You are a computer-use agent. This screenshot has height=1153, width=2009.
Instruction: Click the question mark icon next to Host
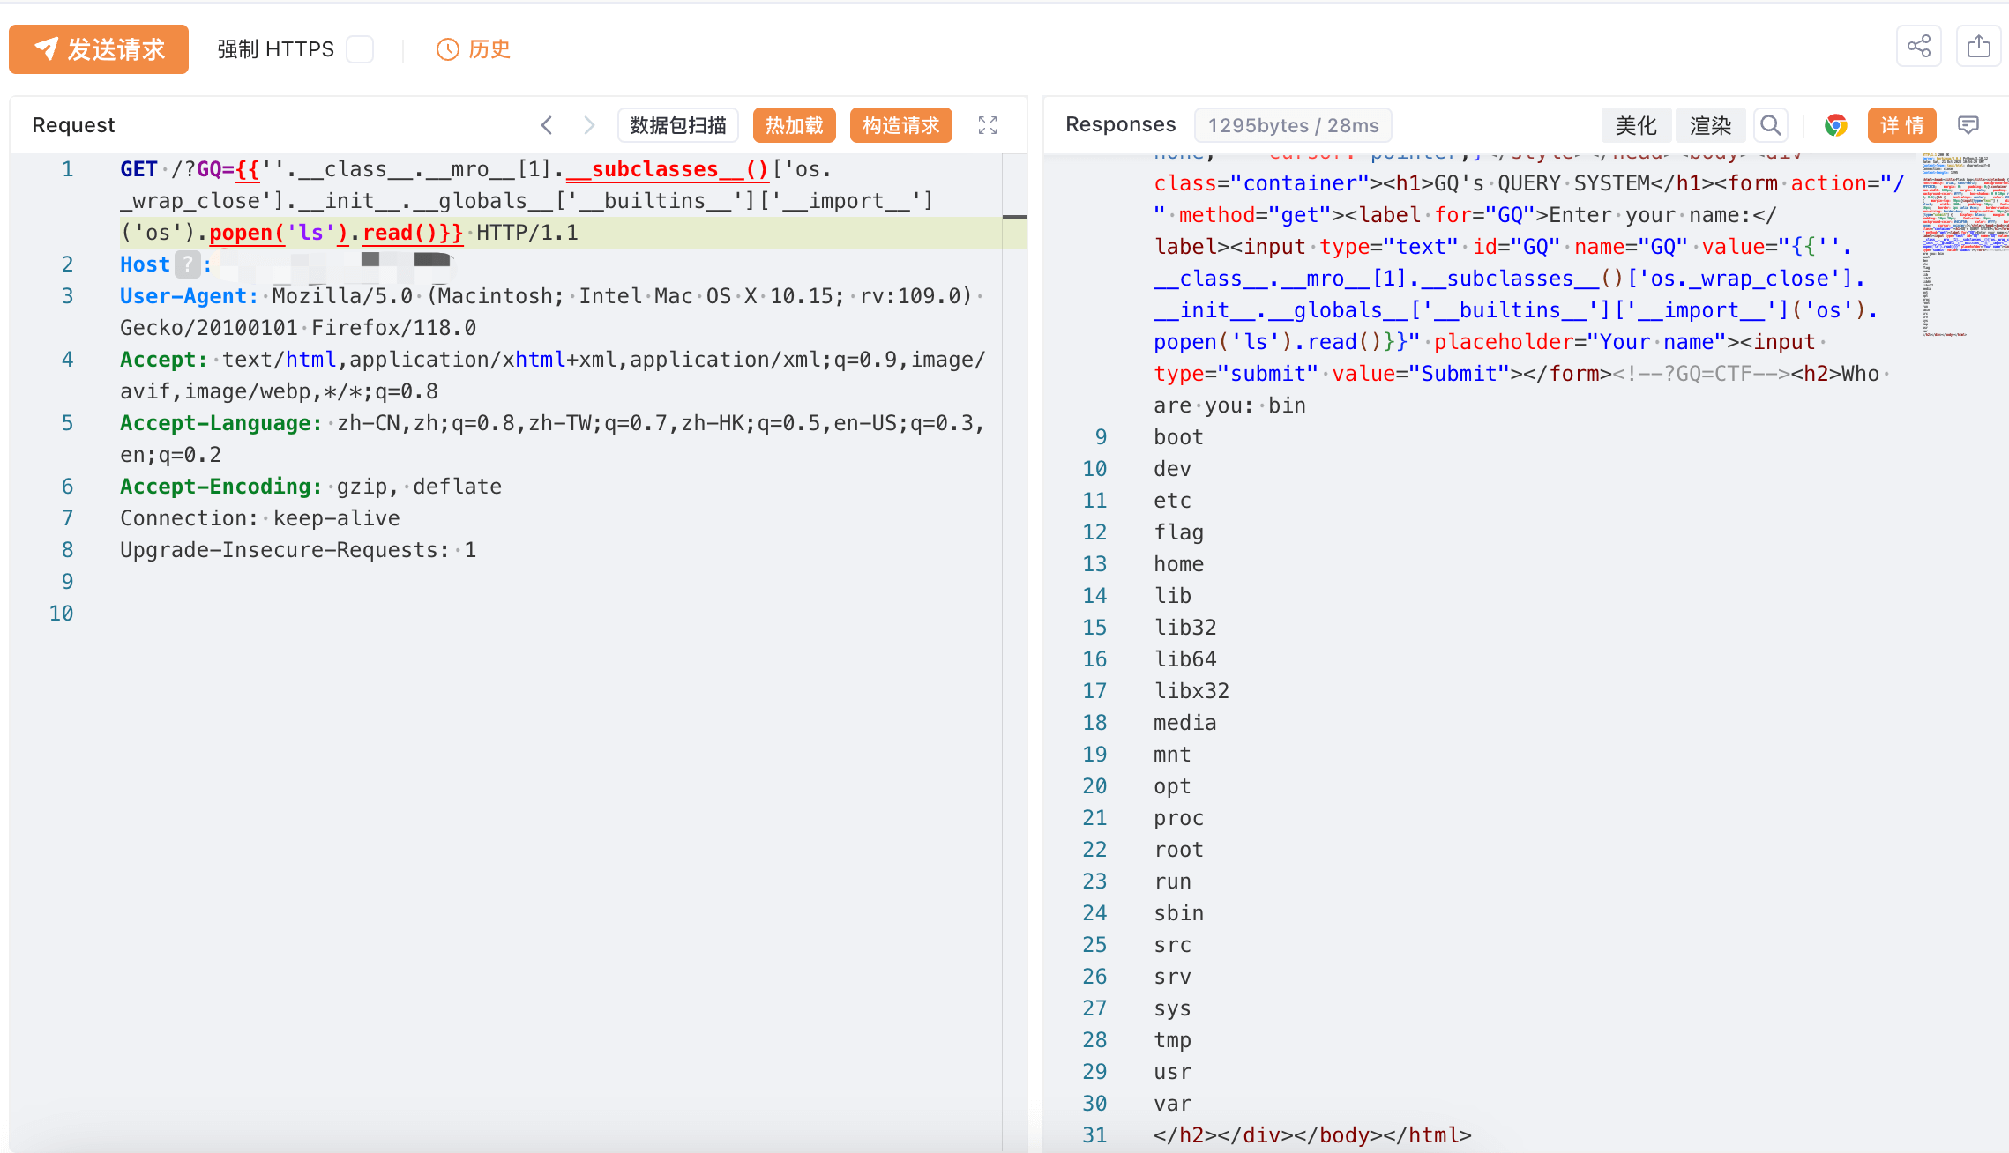pos(187,264)
